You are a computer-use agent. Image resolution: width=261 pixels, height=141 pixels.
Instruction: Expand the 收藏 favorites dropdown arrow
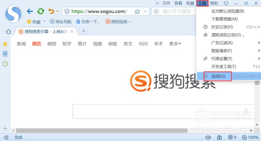(x=45, y=21)
